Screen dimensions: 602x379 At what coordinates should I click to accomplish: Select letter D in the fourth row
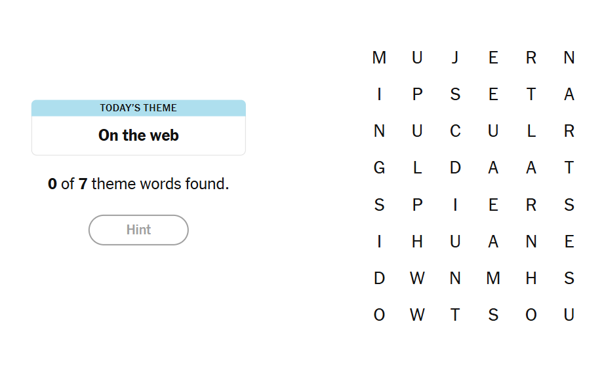click(x=455, y=168)
